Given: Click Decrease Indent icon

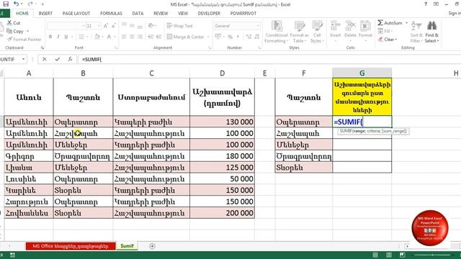Looking at the screenshot, I should tap(151, 37).
